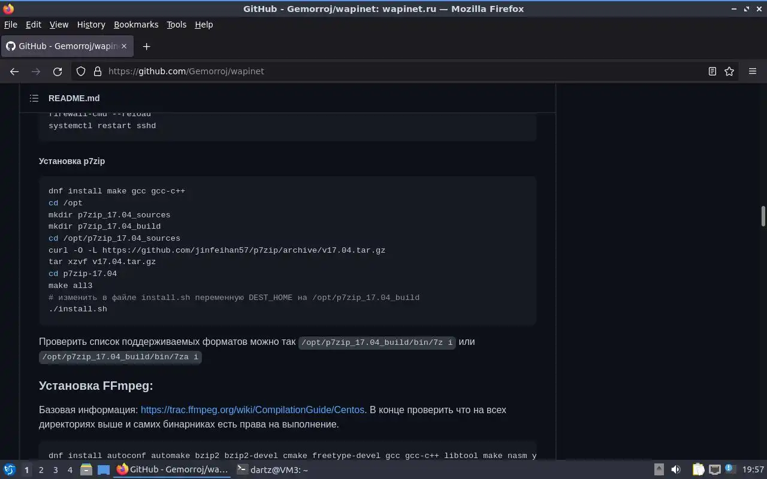Go back to the previous page

(x=14, y=71)
